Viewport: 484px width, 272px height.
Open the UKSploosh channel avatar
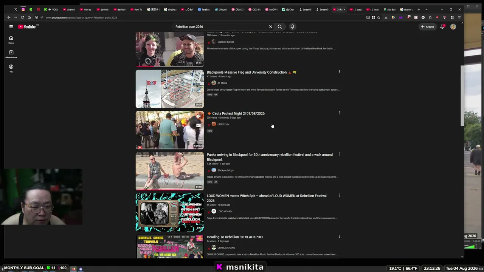(214, 124)
